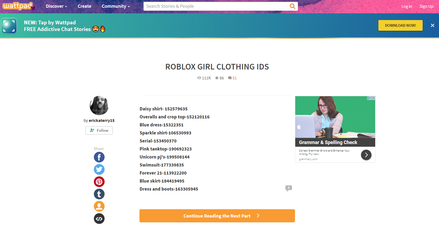Click the comments count 51
This screenshot has width=439, height=225.
[232, 78]
